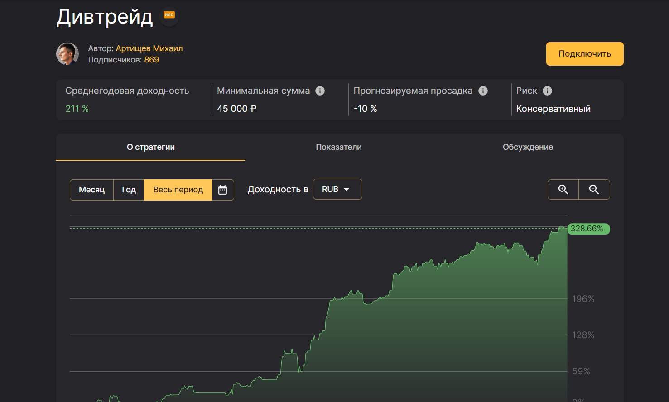Screen dimensions: 669x402
Task: Click the 211 % yield value
Action: coord(77,109)
